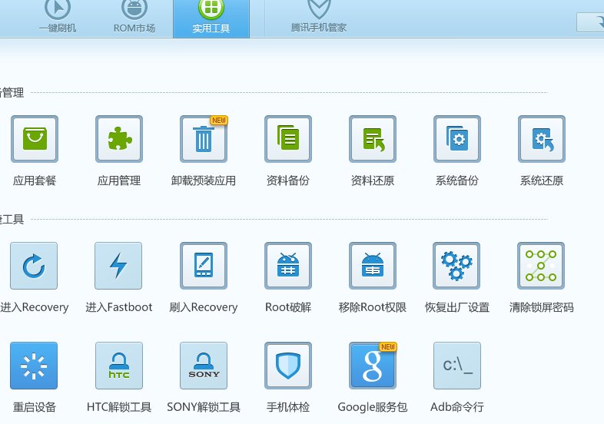Viewport: 604px width, 424px height.
Task: Launch 系统还原 tool icon
Action: (542, 140)
